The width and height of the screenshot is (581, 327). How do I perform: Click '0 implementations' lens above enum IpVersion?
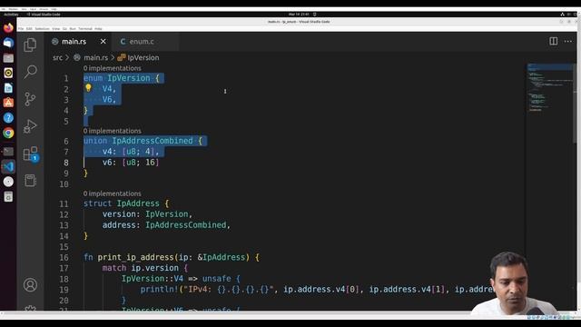tap(113, 68)
